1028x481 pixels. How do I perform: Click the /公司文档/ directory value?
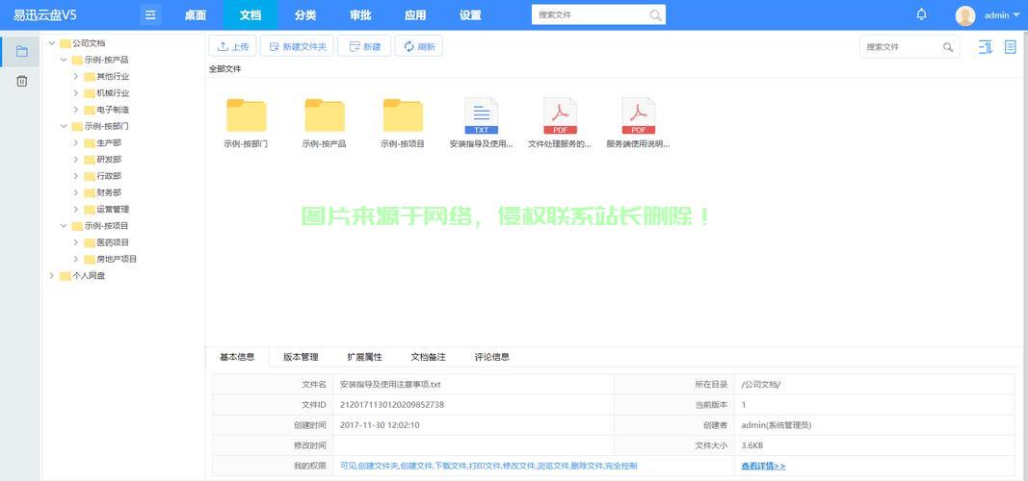click(x=760, y=385)
